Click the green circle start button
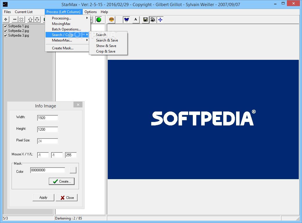Viewport: 302px width, 223px height. [x=99, y=20]
